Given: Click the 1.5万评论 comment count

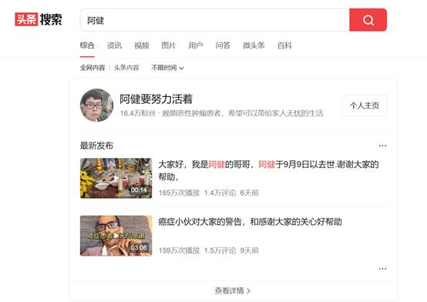Looking at the screenshot, I should [x=220, y=250].
